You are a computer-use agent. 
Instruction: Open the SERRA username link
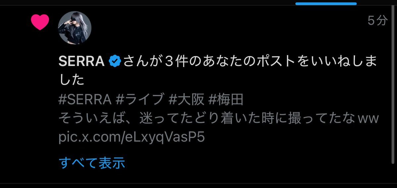(x=81, y=61)
